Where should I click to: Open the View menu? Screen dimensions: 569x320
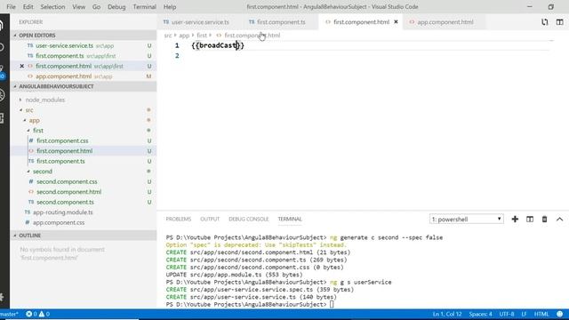pyautogui.click(x=78, y=7)
